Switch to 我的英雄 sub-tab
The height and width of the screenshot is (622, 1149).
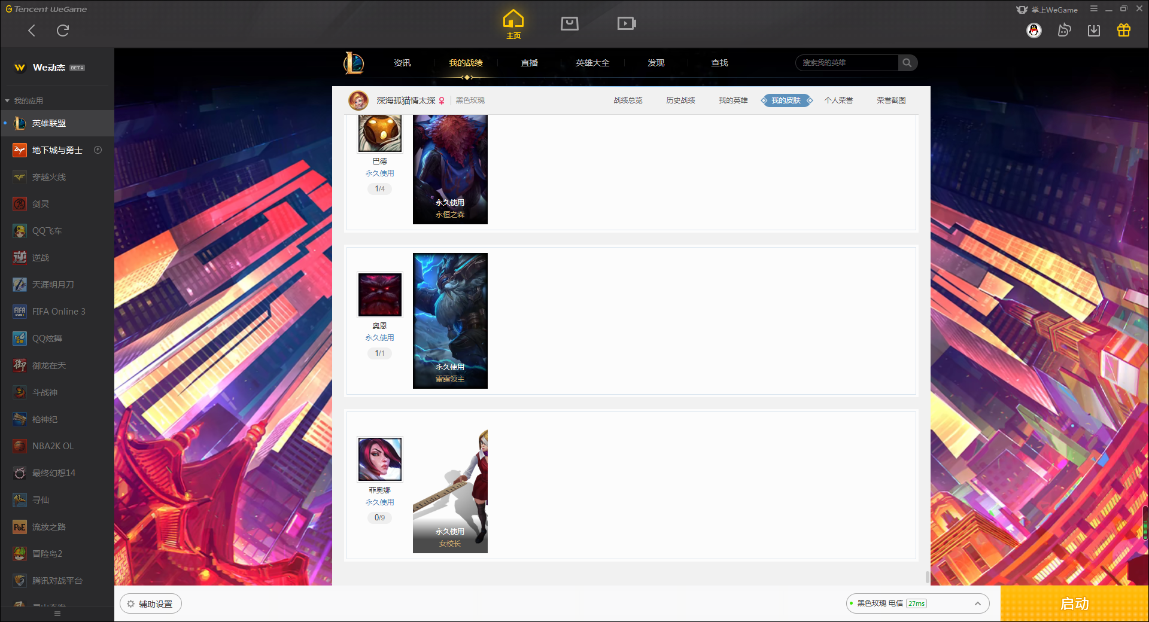pos(734,100)
